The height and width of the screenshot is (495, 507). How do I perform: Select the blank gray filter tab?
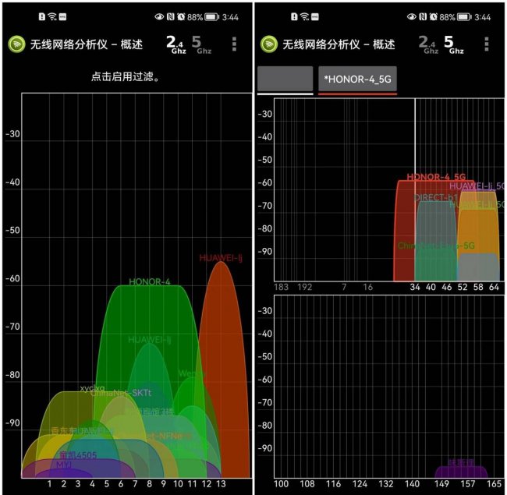(285, 80)
